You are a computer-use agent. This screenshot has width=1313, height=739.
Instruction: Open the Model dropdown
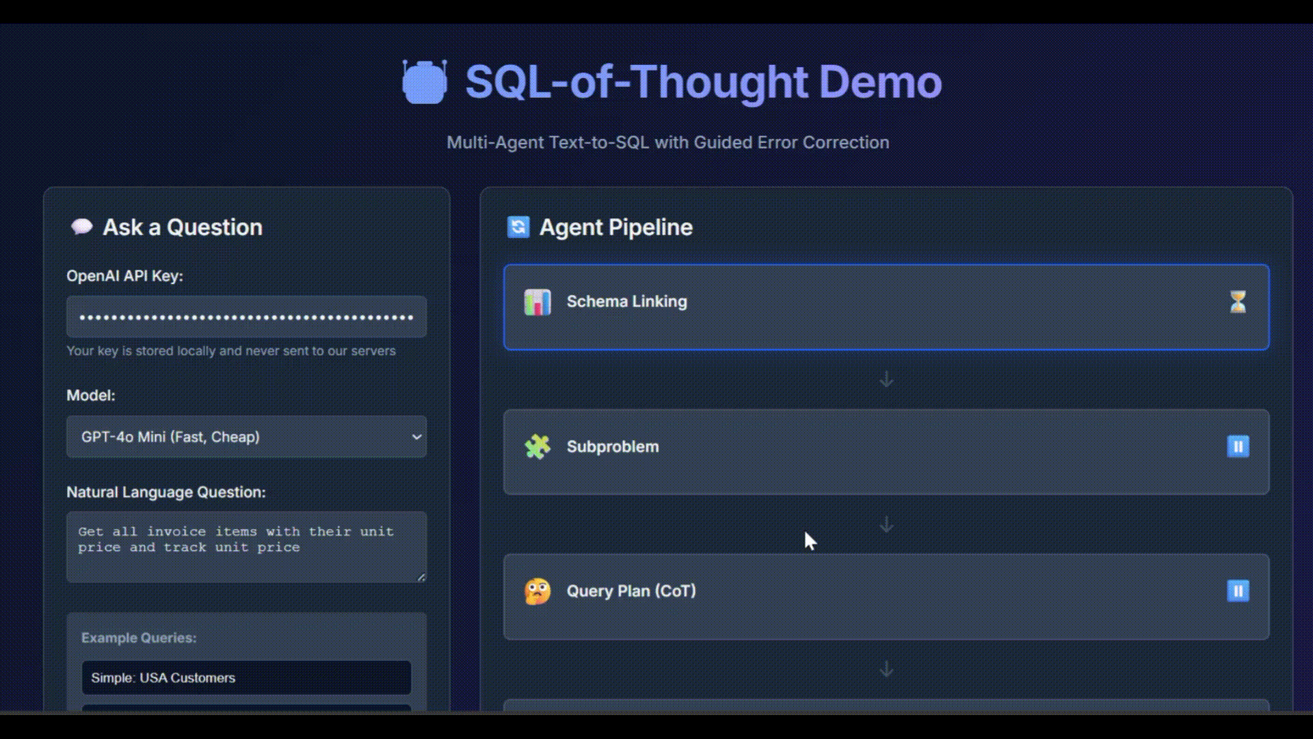(246, 437)
